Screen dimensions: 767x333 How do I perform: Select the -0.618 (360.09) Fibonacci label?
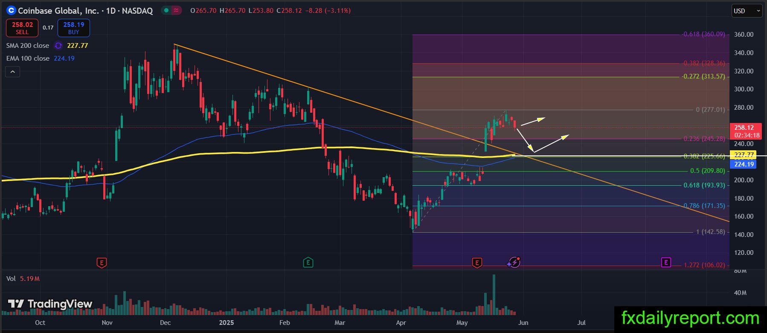coord(703,34)
